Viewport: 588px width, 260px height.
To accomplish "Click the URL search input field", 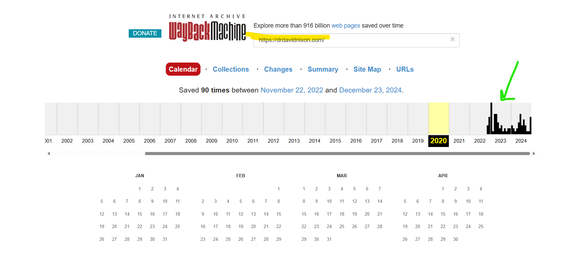I will [356, 40].
